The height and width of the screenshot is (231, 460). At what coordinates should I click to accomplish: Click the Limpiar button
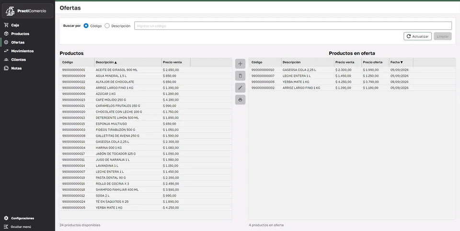[x=442, y=36]
